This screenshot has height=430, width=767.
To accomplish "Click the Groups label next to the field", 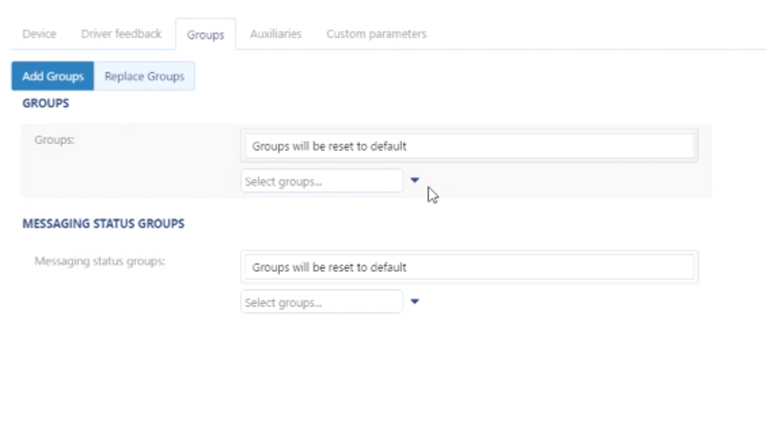I will tap(53, 140).
